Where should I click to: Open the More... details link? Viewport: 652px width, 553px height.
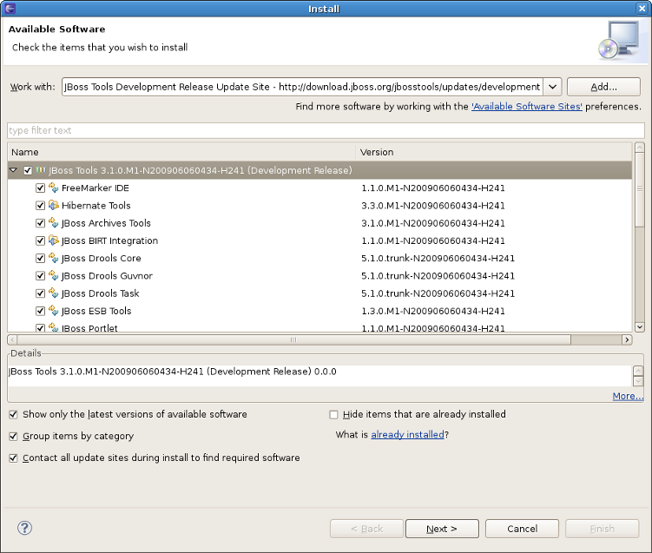pos(628,396)
